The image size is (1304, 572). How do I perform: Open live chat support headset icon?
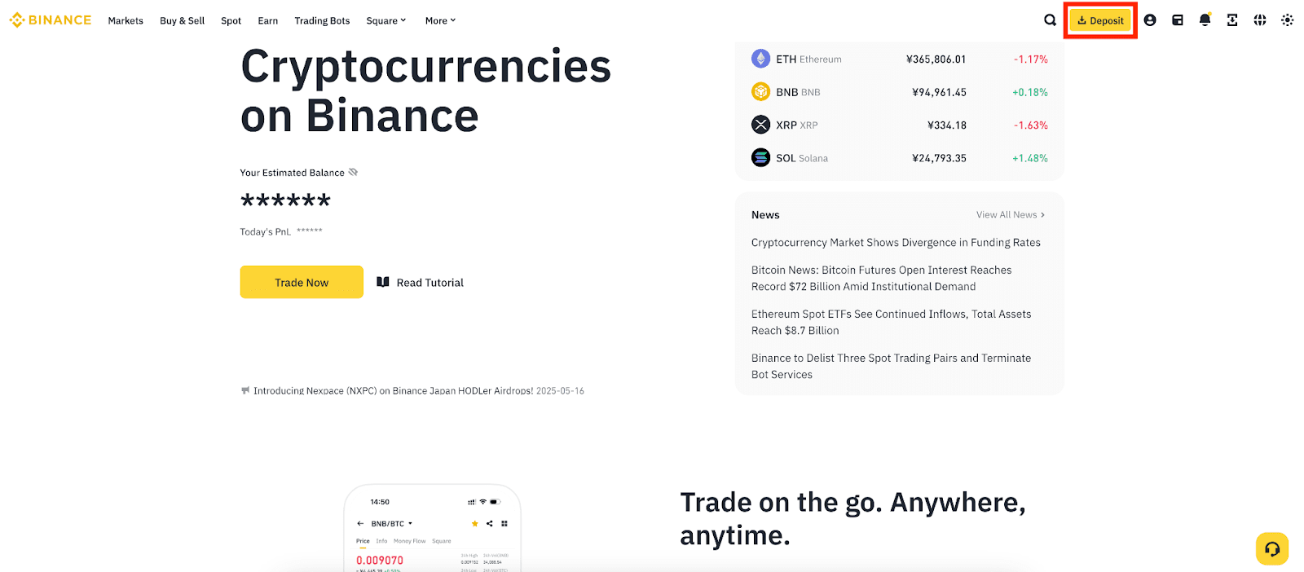tap(1271, 548)
